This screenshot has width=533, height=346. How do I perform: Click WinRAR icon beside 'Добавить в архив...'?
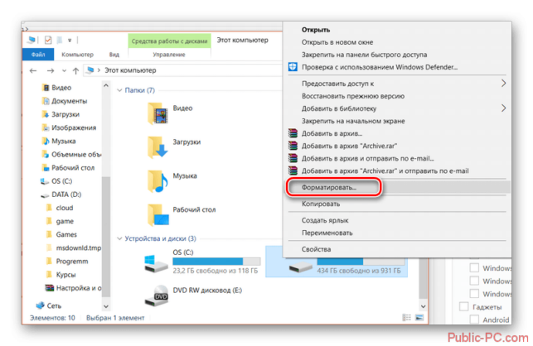[x=293, y=133]
